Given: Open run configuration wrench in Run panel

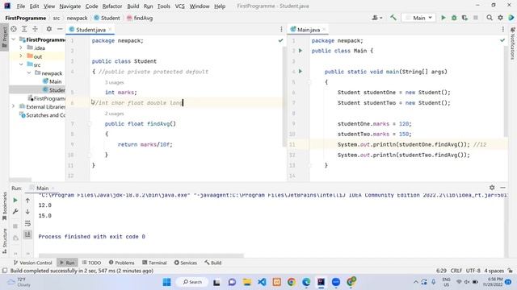Looking at the screenshot, I should tap(15, 212).
